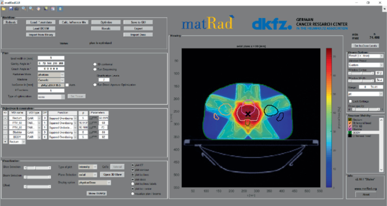The image size is (387, 206).
Task: Enable visualize plan / beams option
Action: [133, 194]
